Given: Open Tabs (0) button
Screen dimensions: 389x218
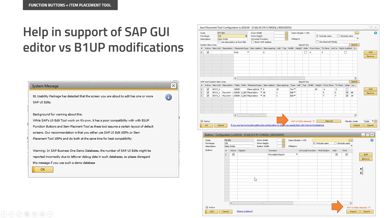Looking at the screenshot, I should pyautogui.click(x=329, y=121).
